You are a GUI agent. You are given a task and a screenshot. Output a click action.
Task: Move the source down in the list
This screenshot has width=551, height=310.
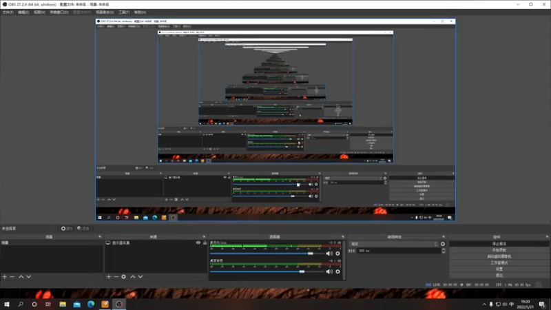(141, 277)
